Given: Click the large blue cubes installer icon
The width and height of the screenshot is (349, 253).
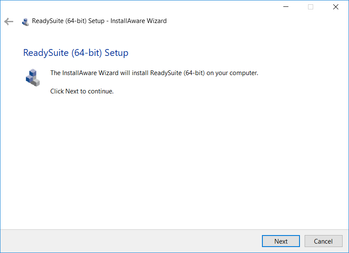Looking at the screenshot, I should click(x=33, y=77).
